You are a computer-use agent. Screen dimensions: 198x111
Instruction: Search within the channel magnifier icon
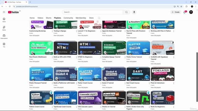99,18
